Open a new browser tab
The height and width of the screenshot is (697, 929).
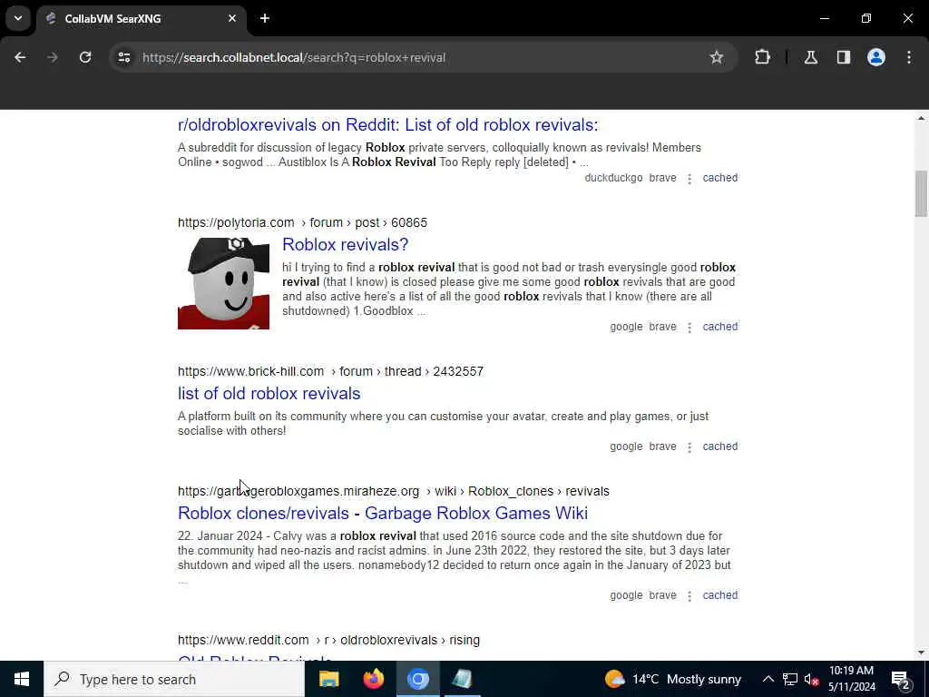(x=265, y=18)
